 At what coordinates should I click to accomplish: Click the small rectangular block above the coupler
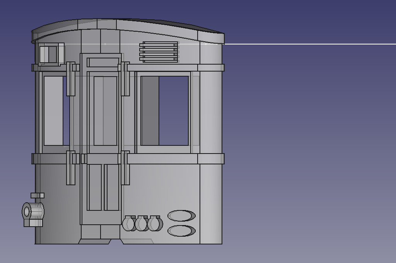pyautogui.click(x=38, y=195)
